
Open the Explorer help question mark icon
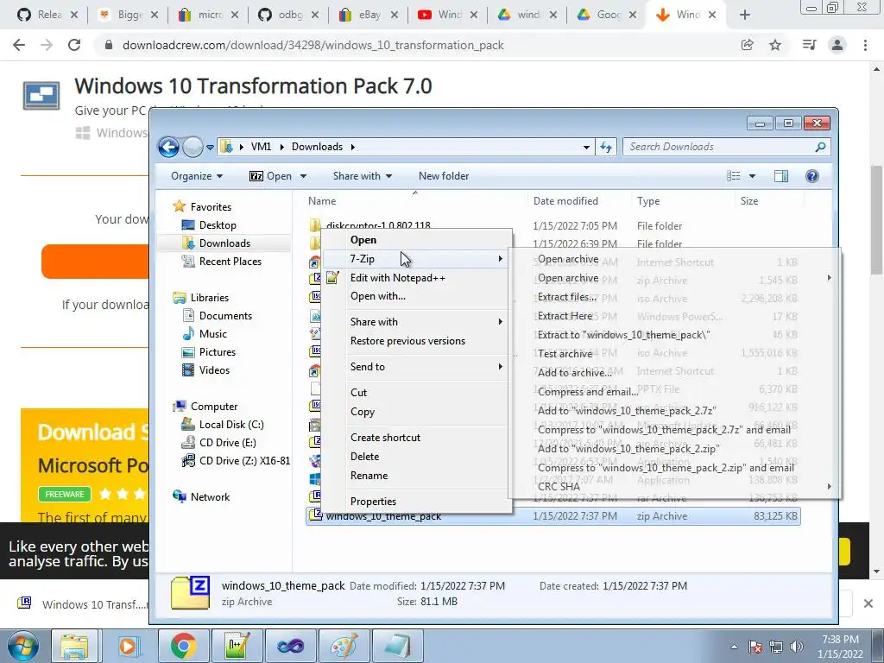click(811, 176)
